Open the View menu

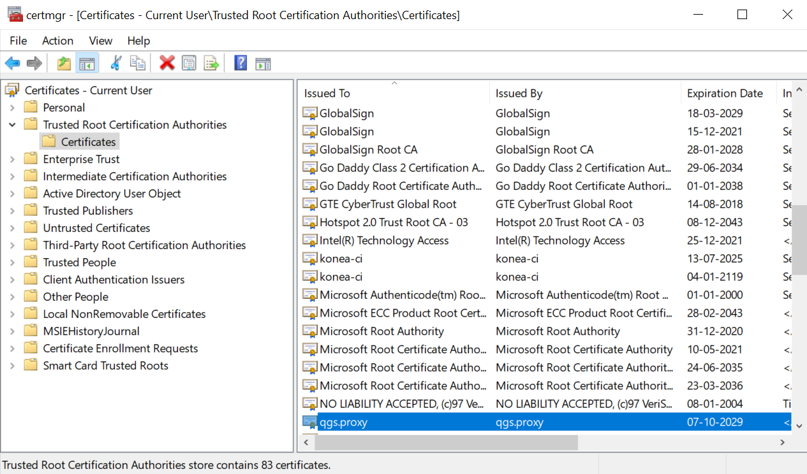[101, 41]
